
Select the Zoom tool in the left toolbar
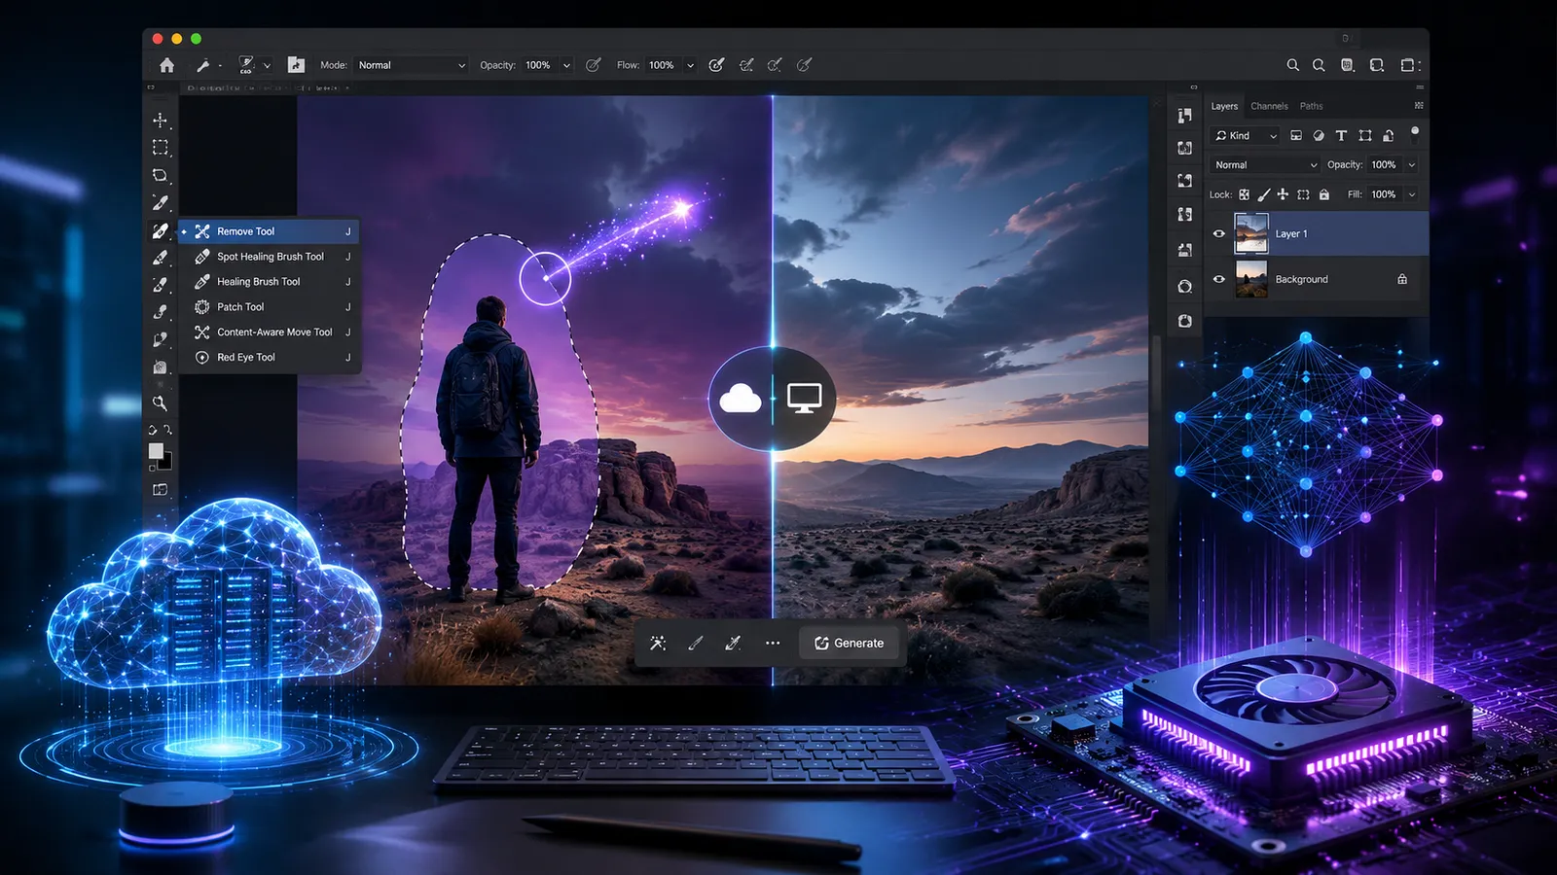(x=161, y=402)
